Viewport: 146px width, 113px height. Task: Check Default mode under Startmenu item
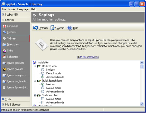(43, 99)
